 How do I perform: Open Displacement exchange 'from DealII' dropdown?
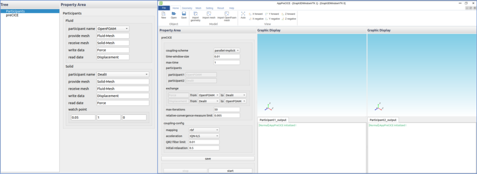208,101
